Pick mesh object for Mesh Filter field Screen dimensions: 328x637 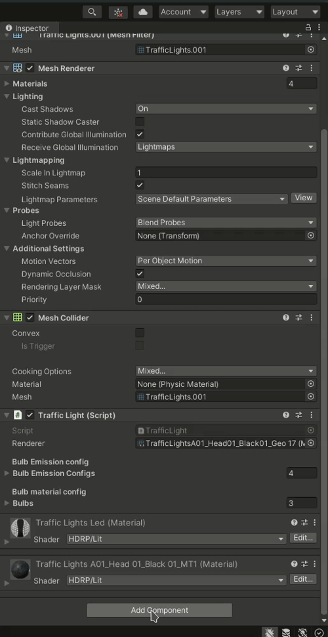tap(310, 49)
